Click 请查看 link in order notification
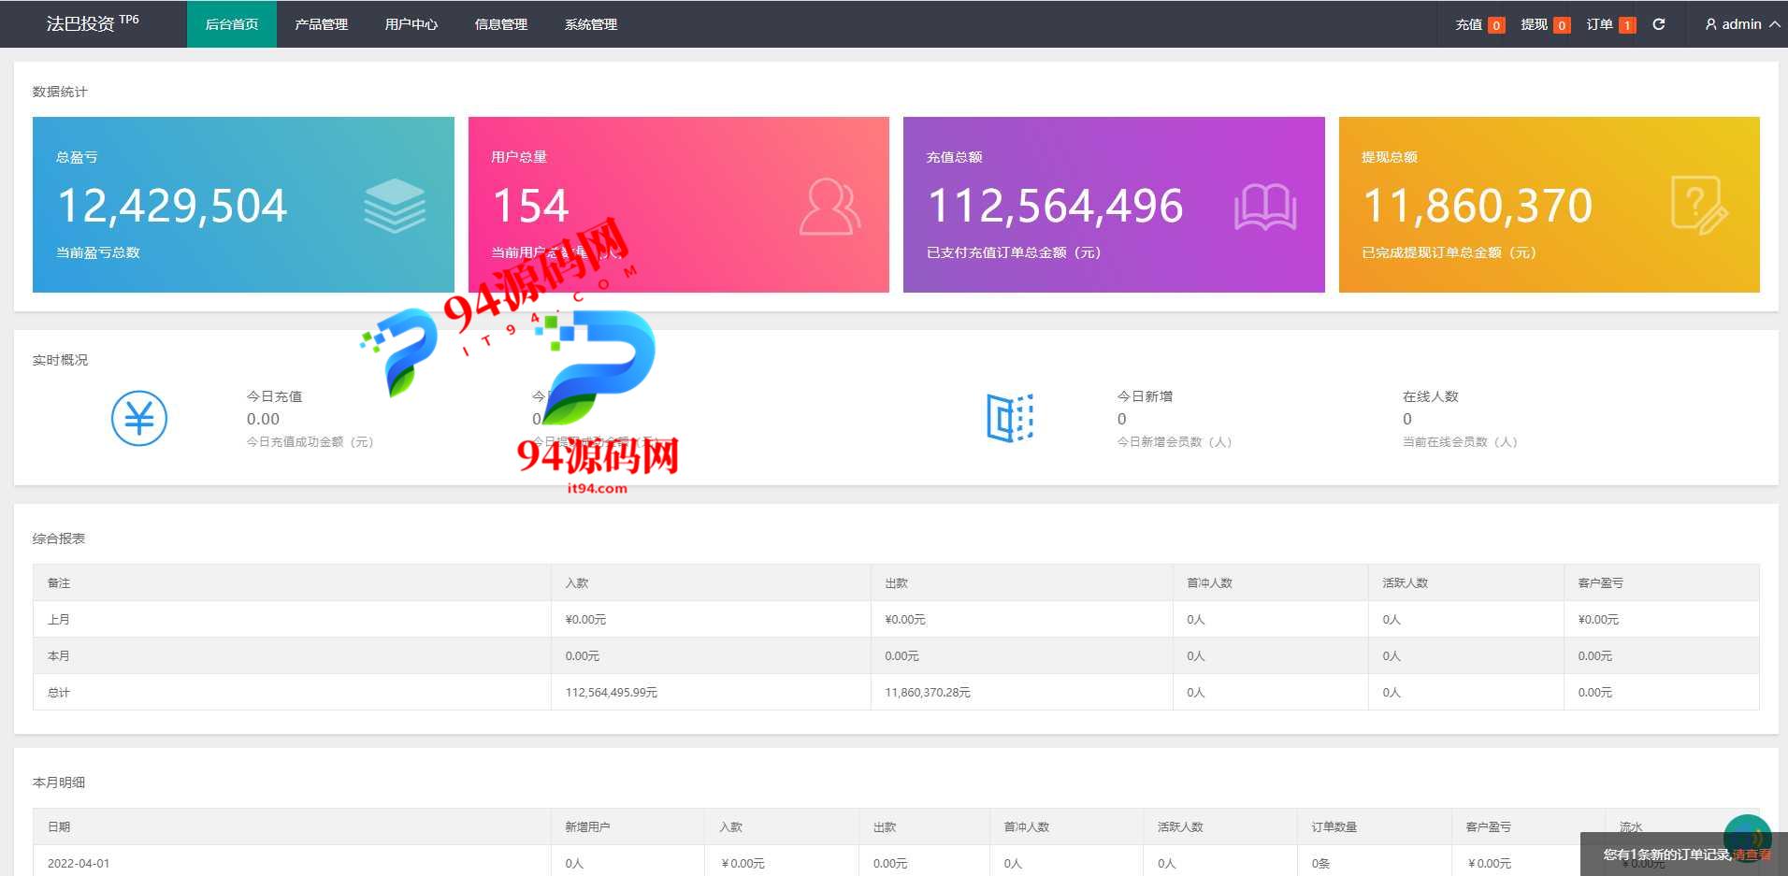This screenshot has width=1788, height=876. click(1752, 854)
